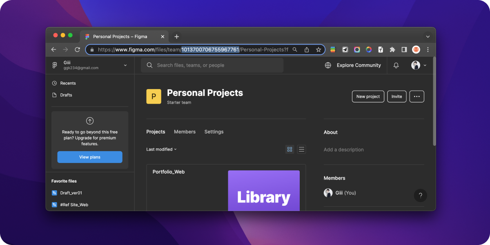Viewport: 490px width, 245px height.
Task: Click the page vertical scrollbar
Action: click(434, 102)
